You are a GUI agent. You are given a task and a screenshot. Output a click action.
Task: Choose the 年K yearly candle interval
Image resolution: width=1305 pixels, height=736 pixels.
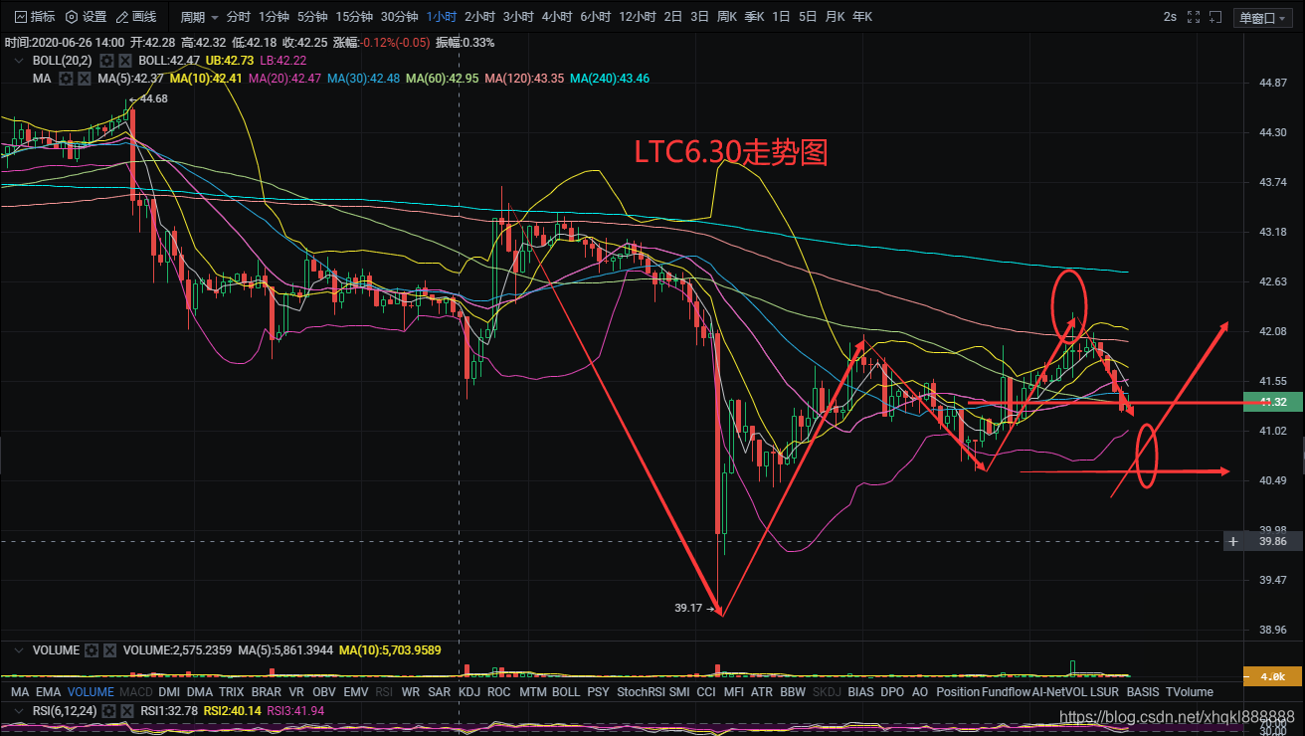tap(862, 17)
